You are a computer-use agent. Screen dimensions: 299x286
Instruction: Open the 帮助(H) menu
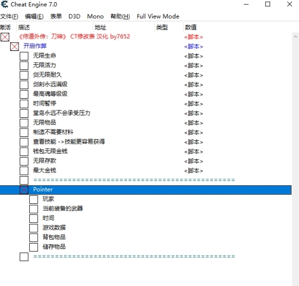(x=120, y=16)
